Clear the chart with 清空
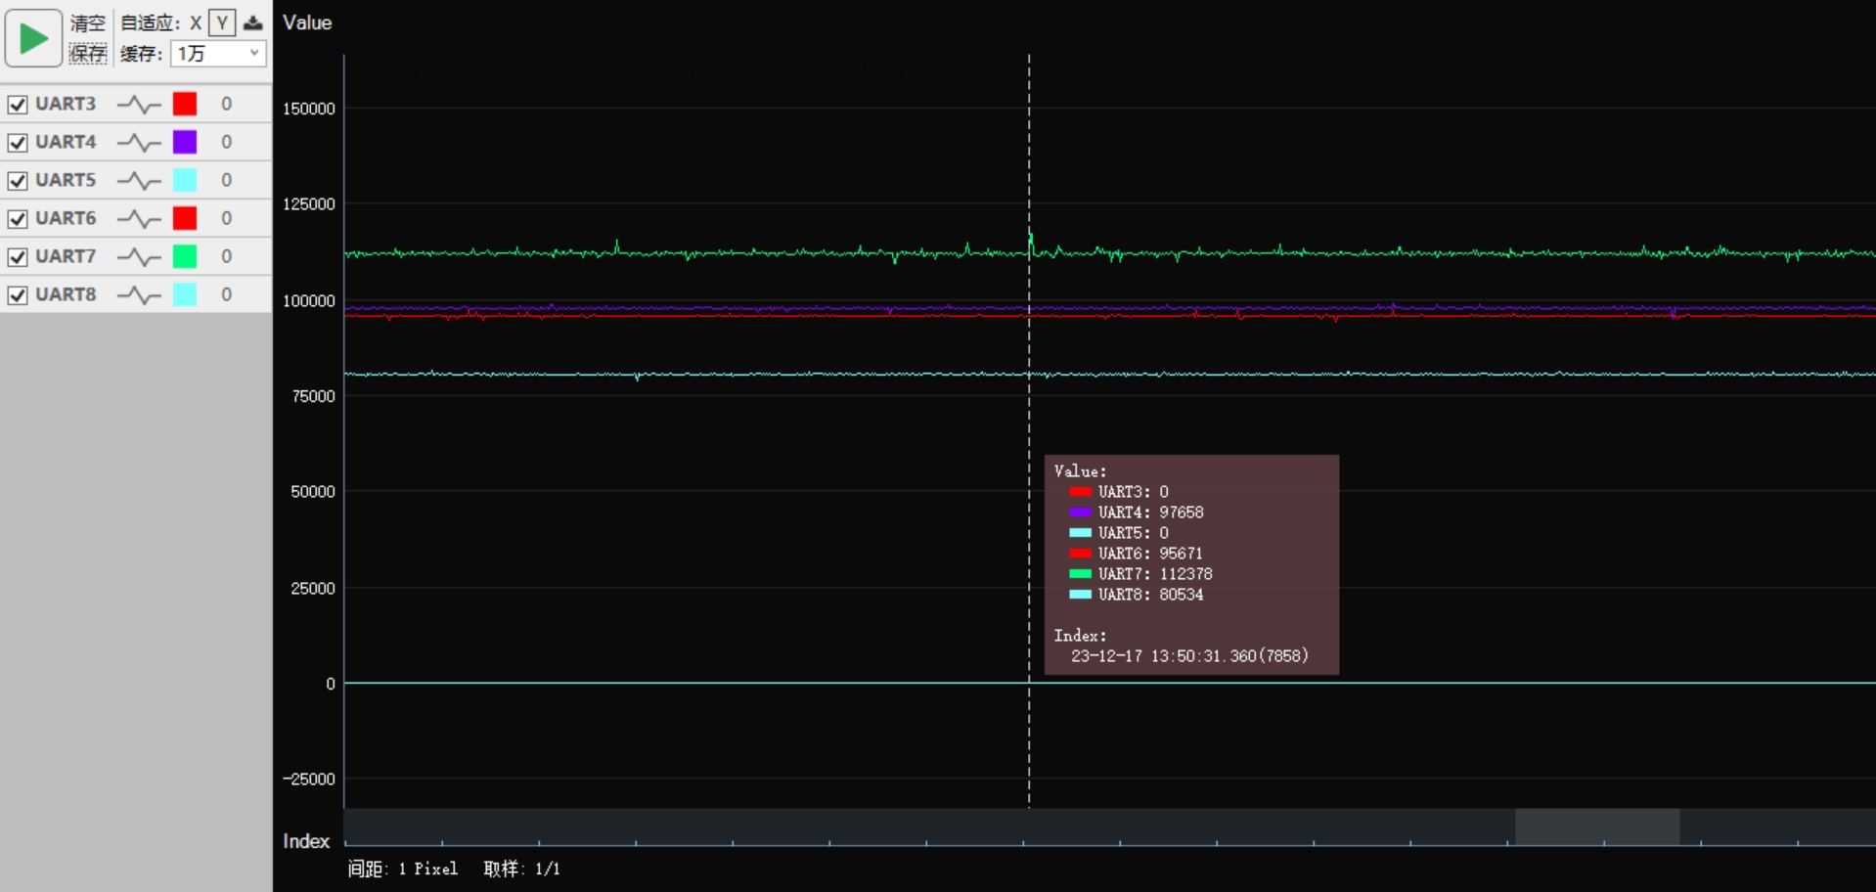 pos(87,23)
